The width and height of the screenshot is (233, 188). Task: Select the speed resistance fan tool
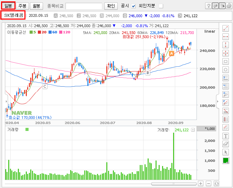(x=225, y=94)
